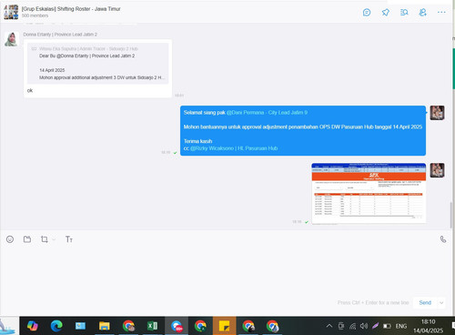This screenshot has height=335, width=455.
Task: Click the chat vertical scrollbar
Action: (x=451, y=215)
